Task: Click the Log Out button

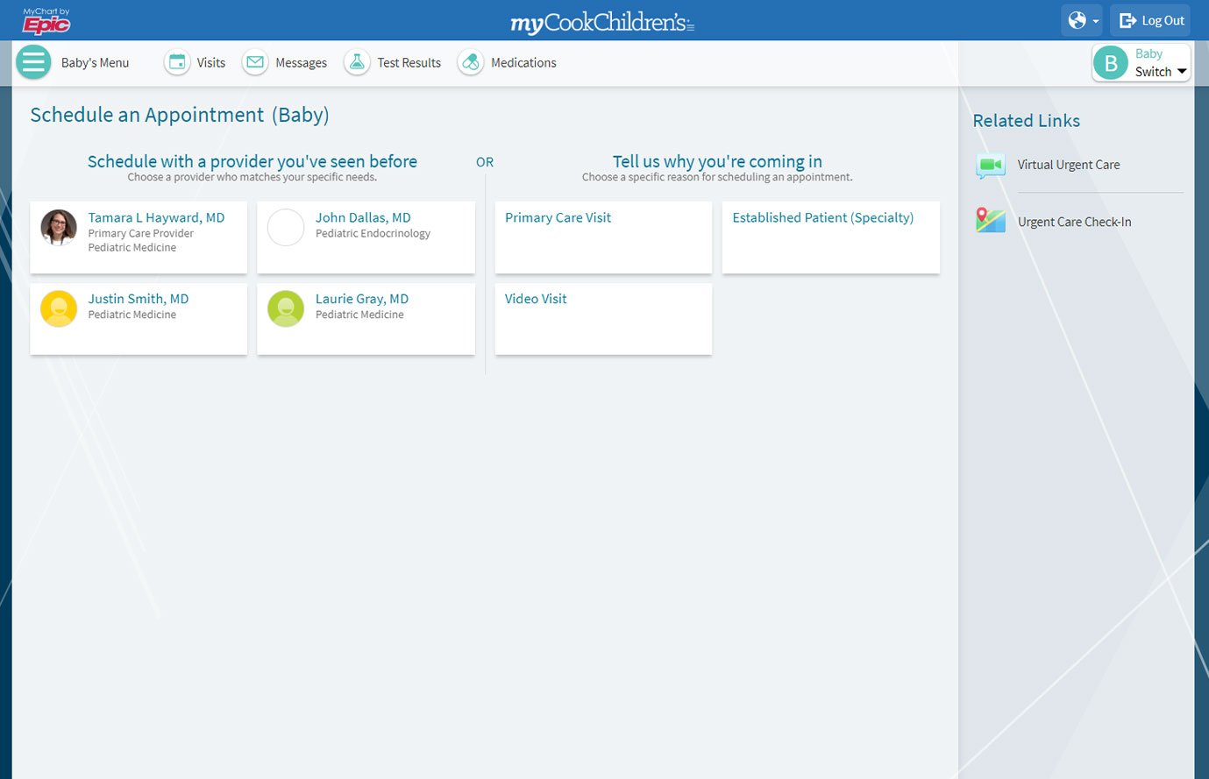Action: (1151, 20)
